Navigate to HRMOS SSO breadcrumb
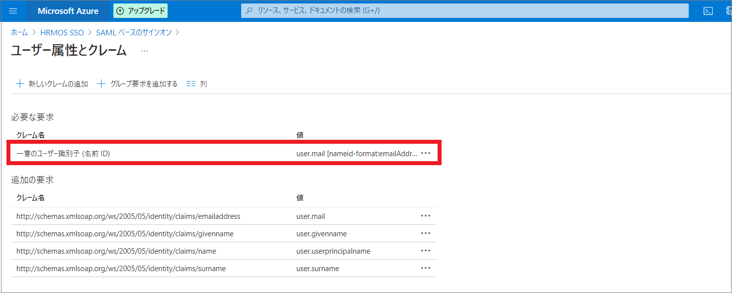 click(62, 32)
